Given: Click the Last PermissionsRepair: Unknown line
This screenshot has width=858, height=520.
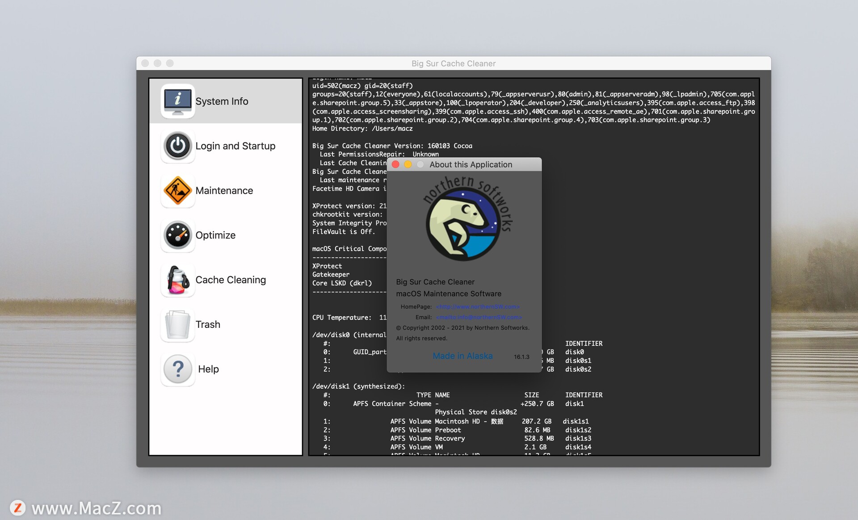Looking at the screenshot, I should click(x=379, y=155).
